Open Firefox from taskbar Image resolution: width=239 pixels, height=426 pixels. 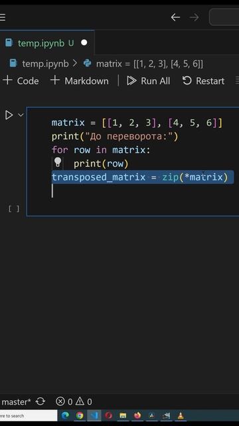[137, 415]
